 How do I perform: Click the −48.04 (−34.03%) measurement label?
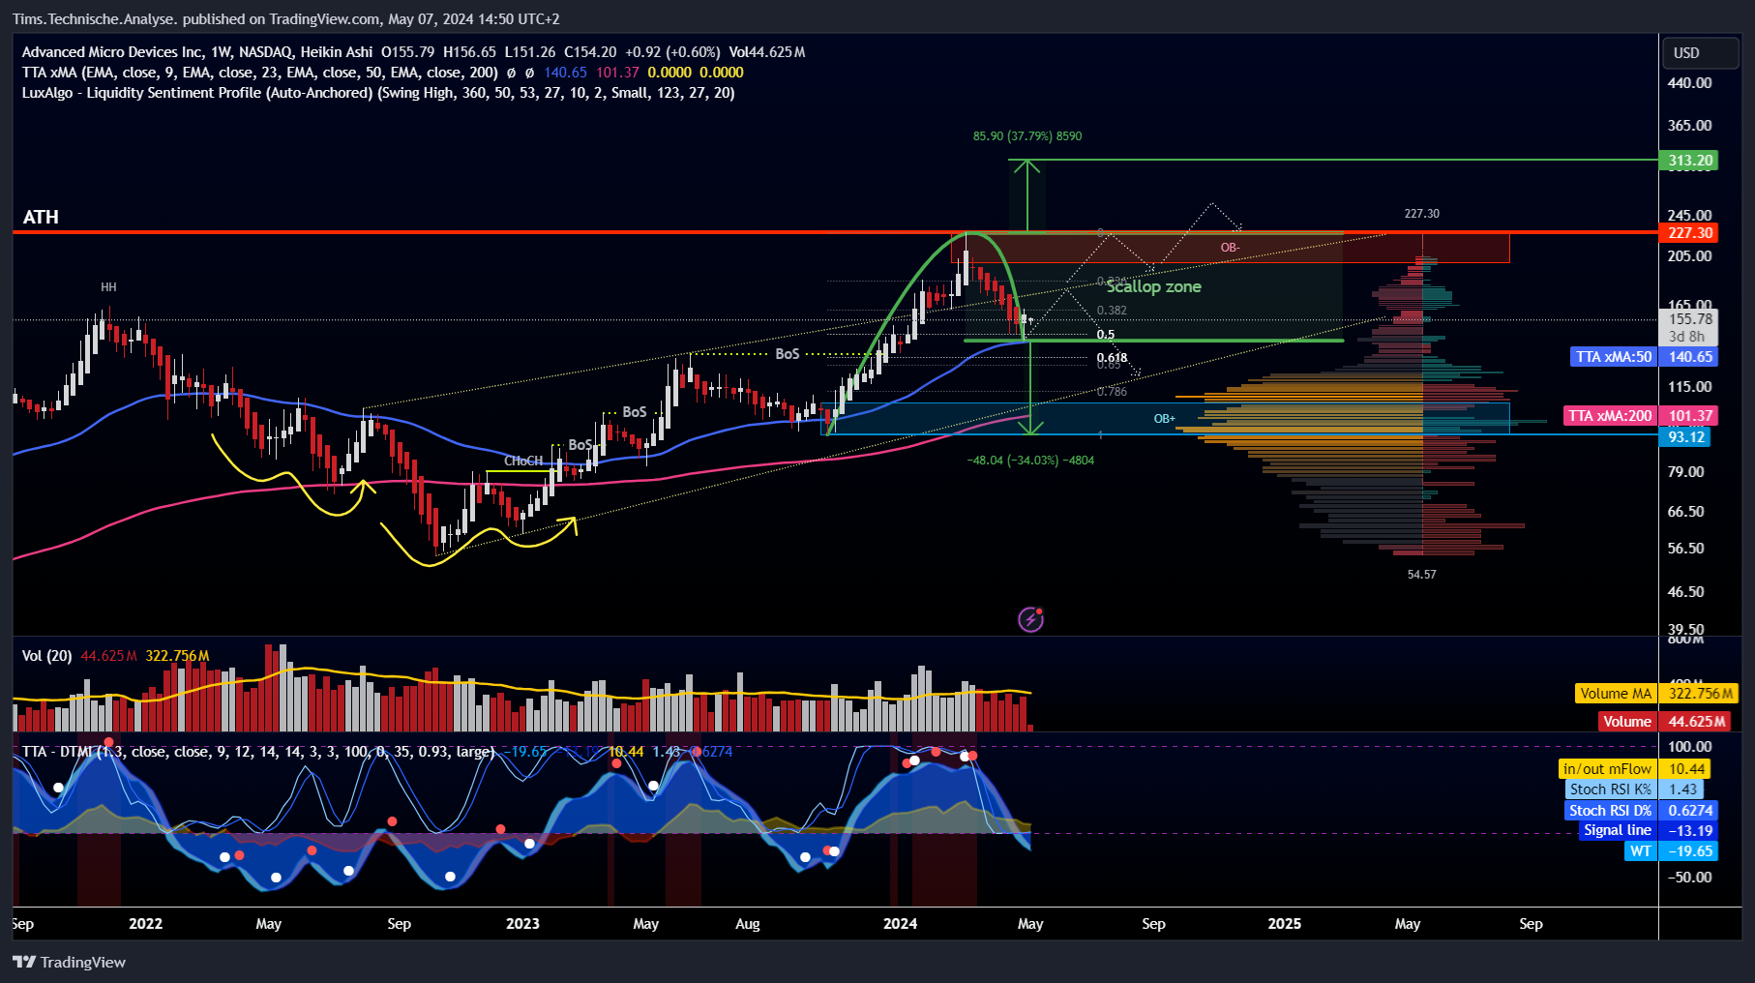point(1030,461)
